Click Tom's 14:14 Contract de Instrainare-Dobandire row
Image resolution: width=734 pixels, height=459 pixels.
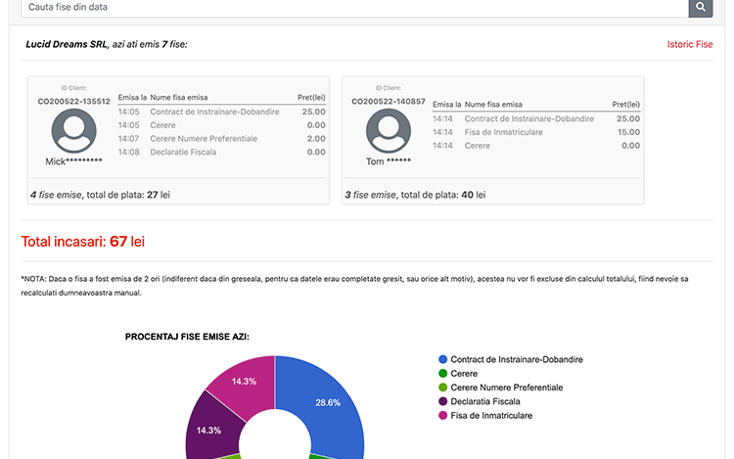pyautogui.click(x=536, y=118)
